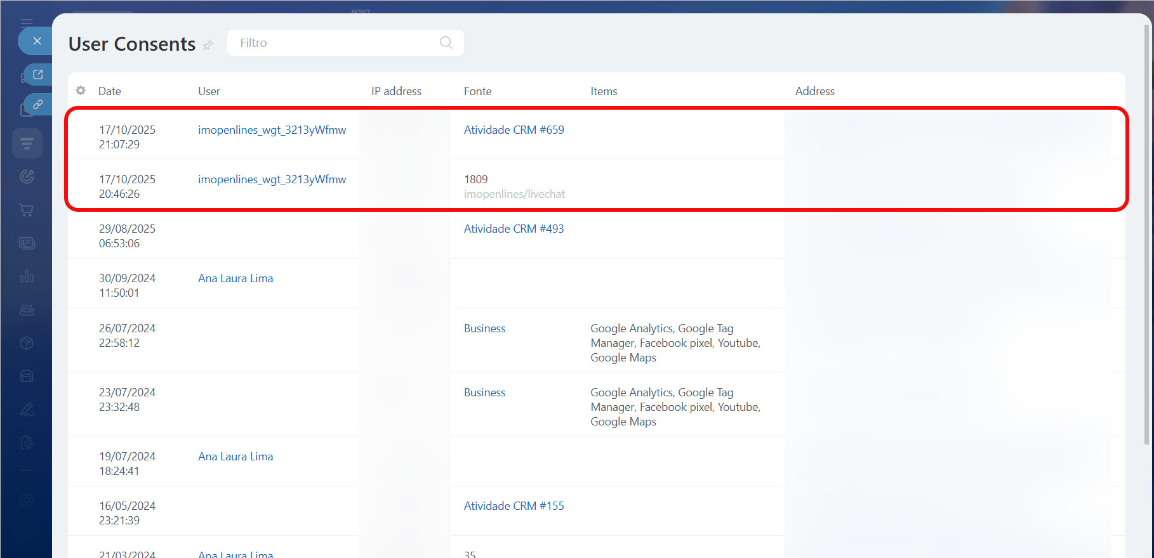Open the panel in a new window
The height and width of the screenshot is (558, 1154).
[x=38, y=75]
